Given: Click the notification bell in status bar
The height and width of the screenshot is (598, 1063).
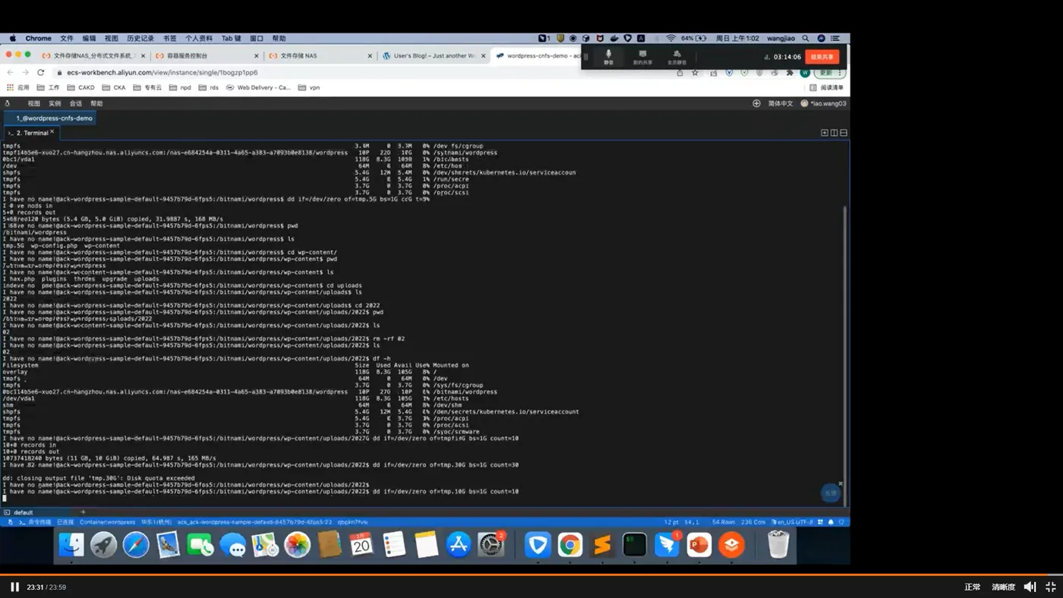Looking at the screenshot, I should click(831, 522).
